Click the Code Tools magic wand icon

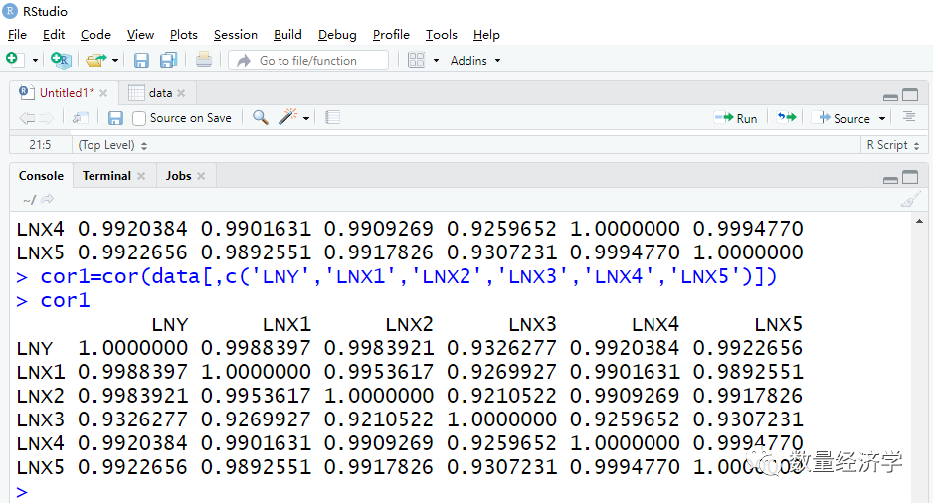pyautogui.click(x=288, y=117)
